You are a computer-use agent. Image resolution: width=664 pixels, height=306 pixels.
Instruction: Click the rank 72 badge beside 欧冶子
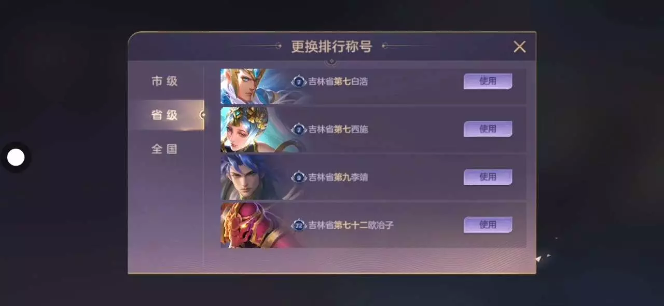coord(298,225)
